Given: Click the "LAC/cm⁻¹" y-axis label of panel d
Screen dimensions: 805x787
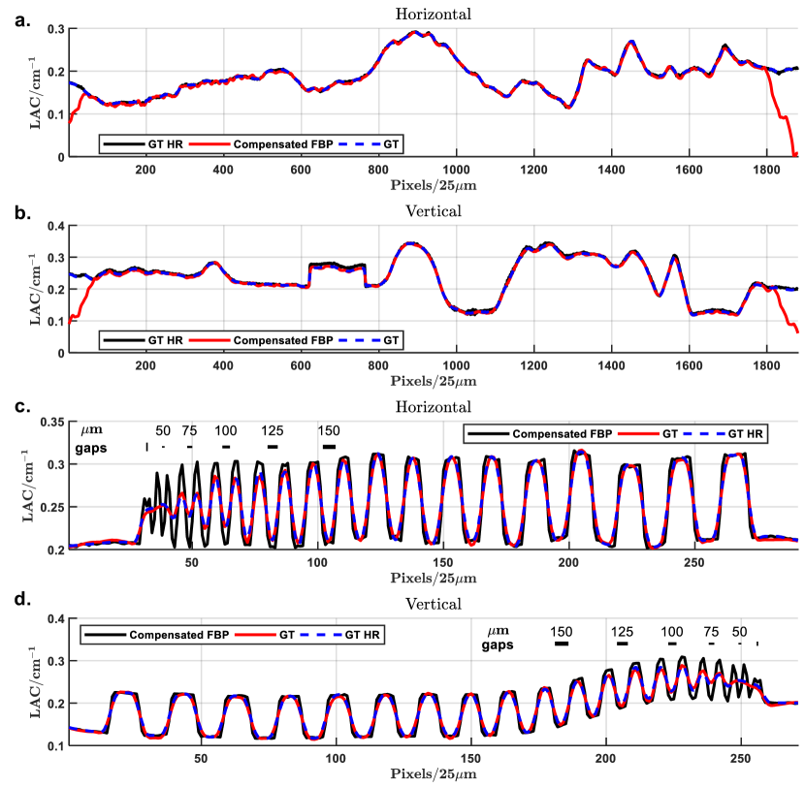Looking at the screenshot, I should pos(35,681).
